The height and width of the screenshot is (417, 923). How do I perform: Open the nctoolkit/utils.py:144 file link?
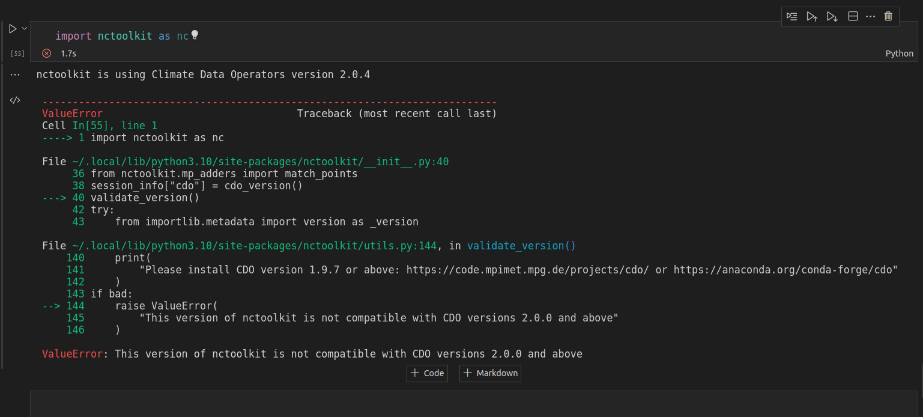pos(254,246)
